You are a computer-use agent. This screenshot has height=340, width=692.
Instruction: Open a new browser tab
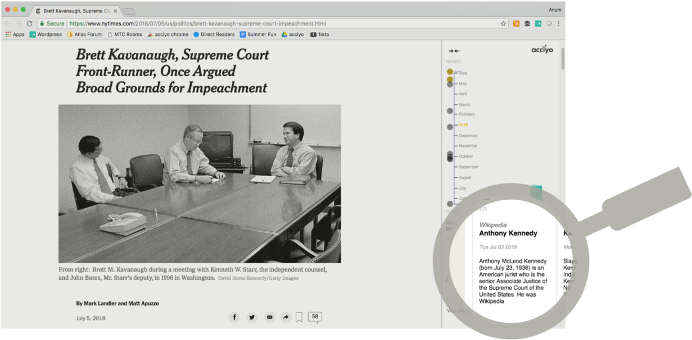click(129, 11)
